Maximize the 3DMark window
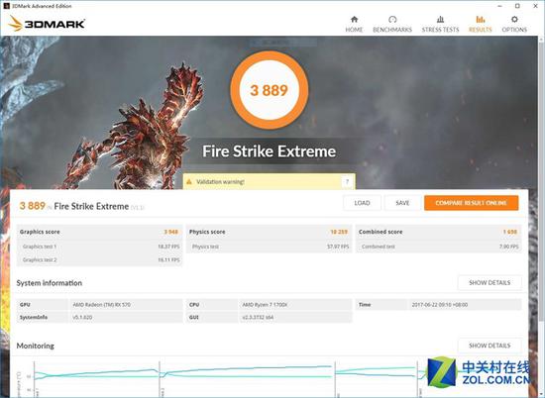 pyautogui.click(x=517, y=6)
